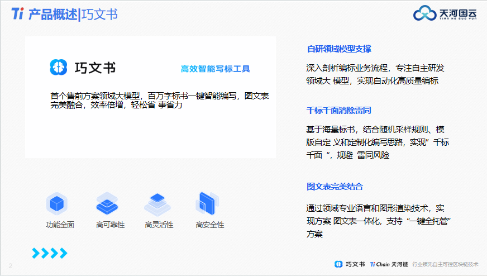Click the 巧文书 product name in card

point(95,68)
